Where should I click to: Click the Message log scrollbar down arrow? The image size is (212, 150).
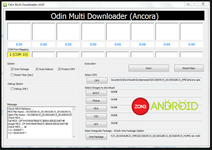(x=74, y=136)
